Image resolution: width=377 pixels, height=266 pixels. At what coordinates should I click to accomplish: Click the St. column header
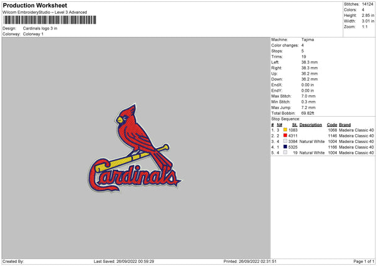point(295,125)
